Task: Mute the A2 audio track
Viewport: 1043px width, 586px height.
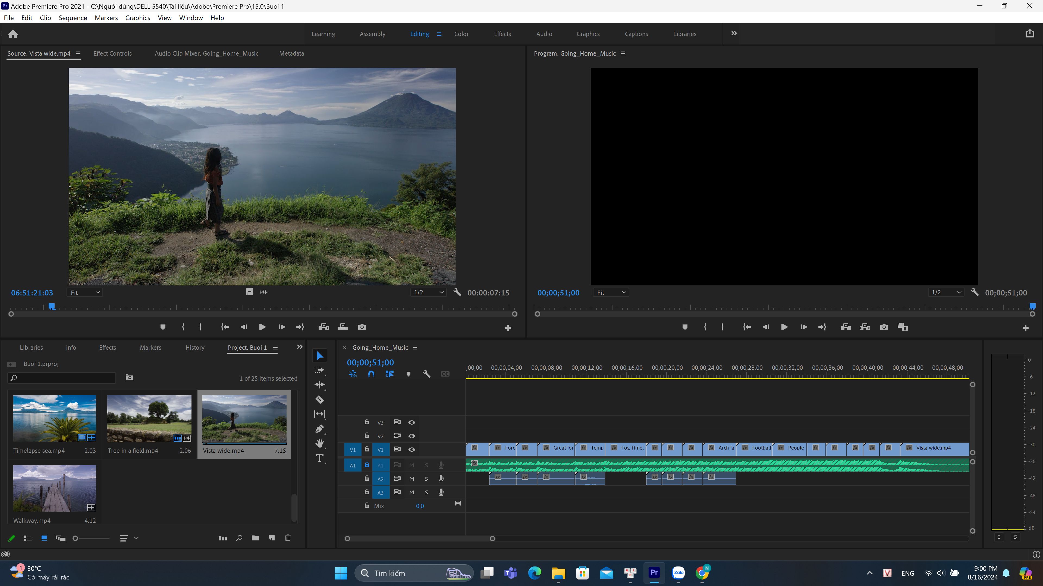Action: click(411, 479)
